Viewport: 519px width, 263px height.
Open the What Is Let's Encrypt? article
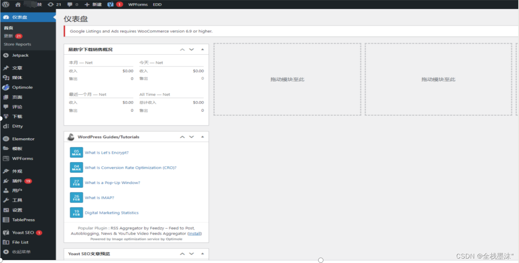click(x=107, y=152)
